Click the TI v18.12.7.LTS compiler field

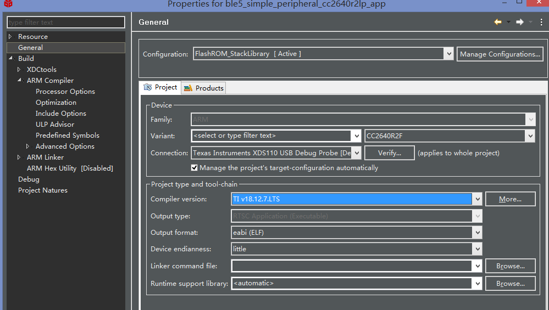(352, 199)
